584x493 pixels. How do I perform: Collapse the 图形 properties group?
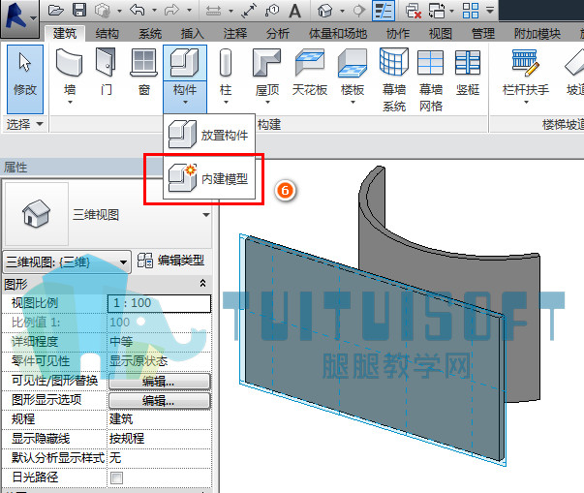(x=202, y=284)
